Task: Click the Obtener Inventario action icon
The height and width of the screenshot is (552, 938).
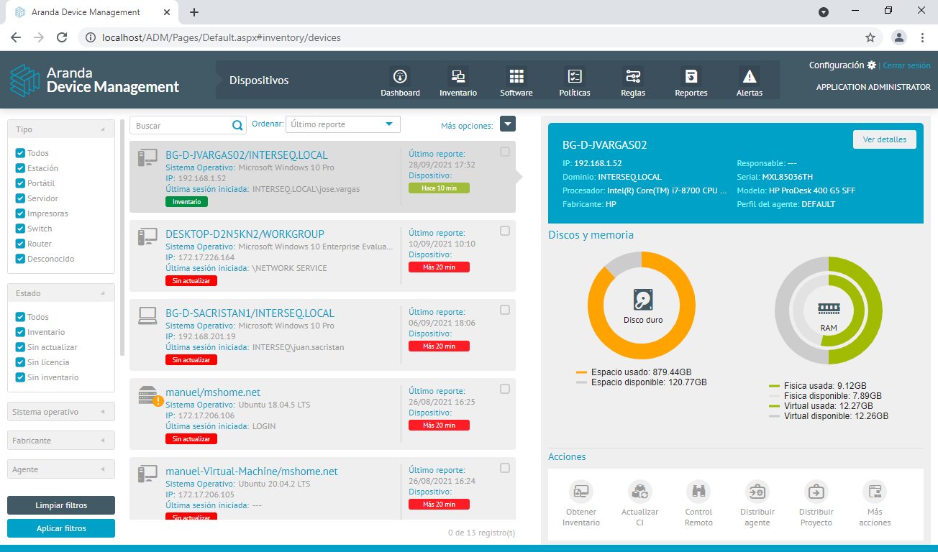Action: [x=580, y=492]
